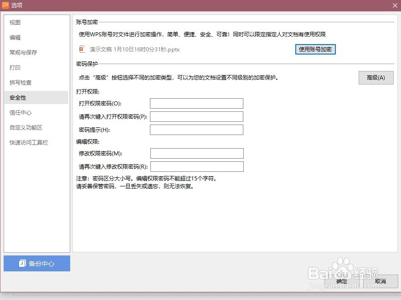The width and height of the screenshot is (401, 300).
Task: Click the pptx file icon beside 演示文稿
Action: (x=82, y=49)
